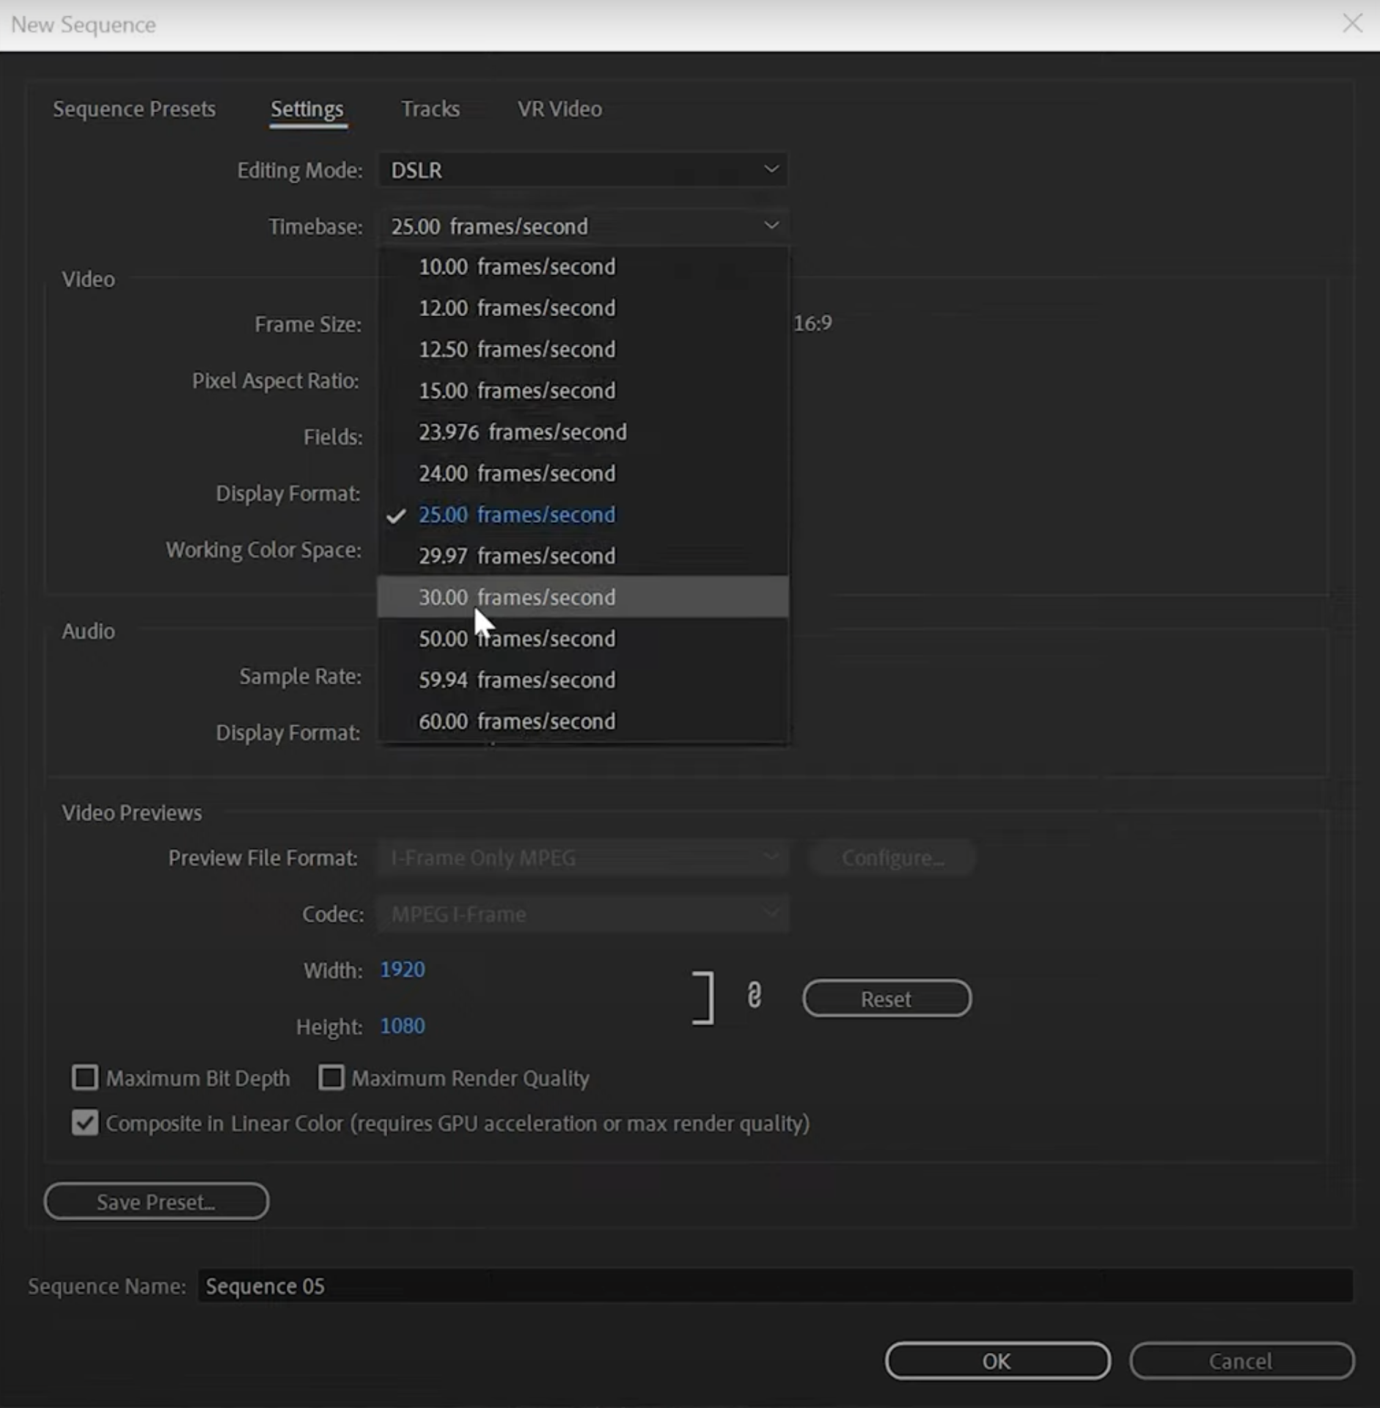Pick 29.97 frames/second timebase option

click(x=583, y=556)
